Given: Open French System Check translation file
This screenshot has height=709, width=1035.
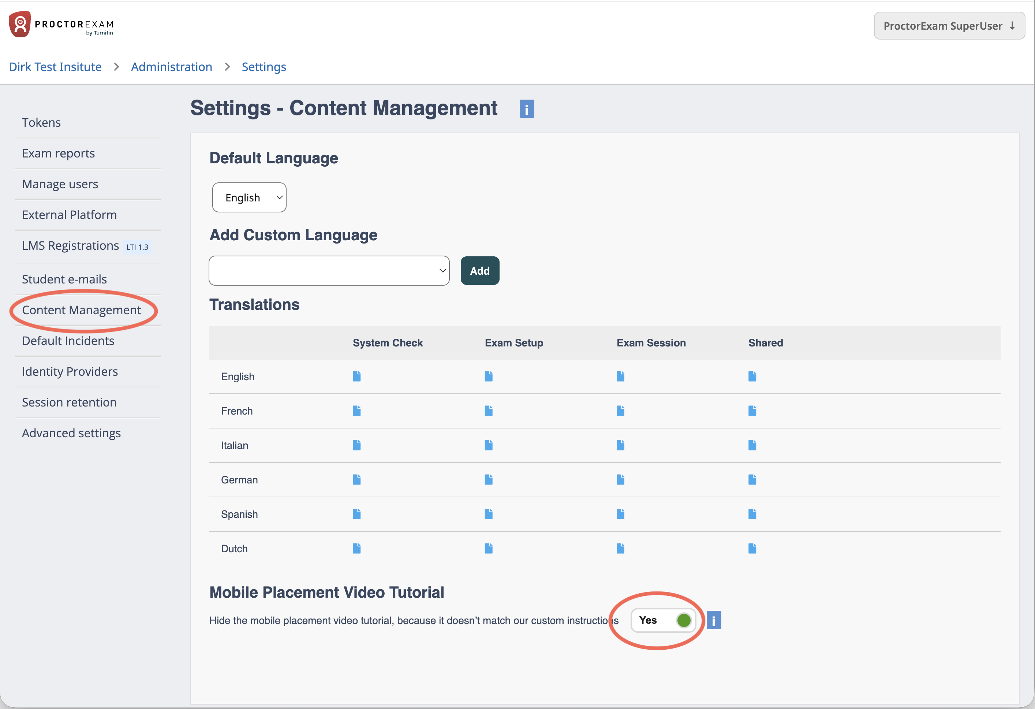Looking at the screenshot, I should [x=356, y=411].
